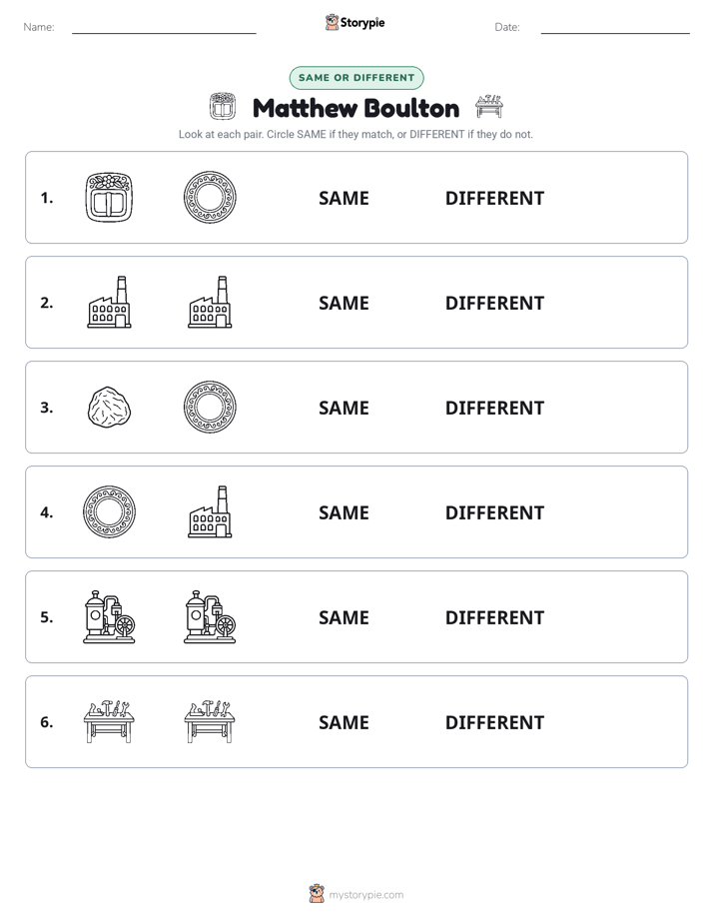Choose DIFFERENT for pair 3
Viewport: 713px width, 923px height.
(x=494, y=408)
